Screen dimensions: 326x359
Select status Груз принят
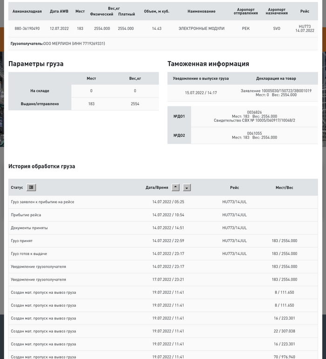click(22, 241)
